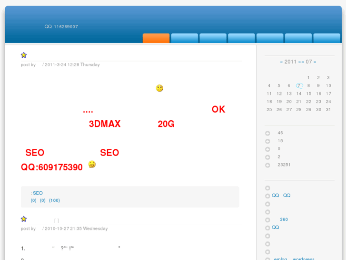The image size is (346, 260).
Task: Select calendar day 28
Action: (x=299, y=110)
